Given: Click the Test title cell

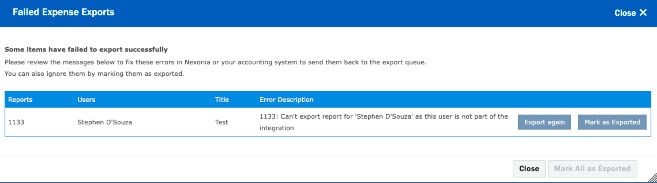Looking at the screenshot, I should point(221,122).
